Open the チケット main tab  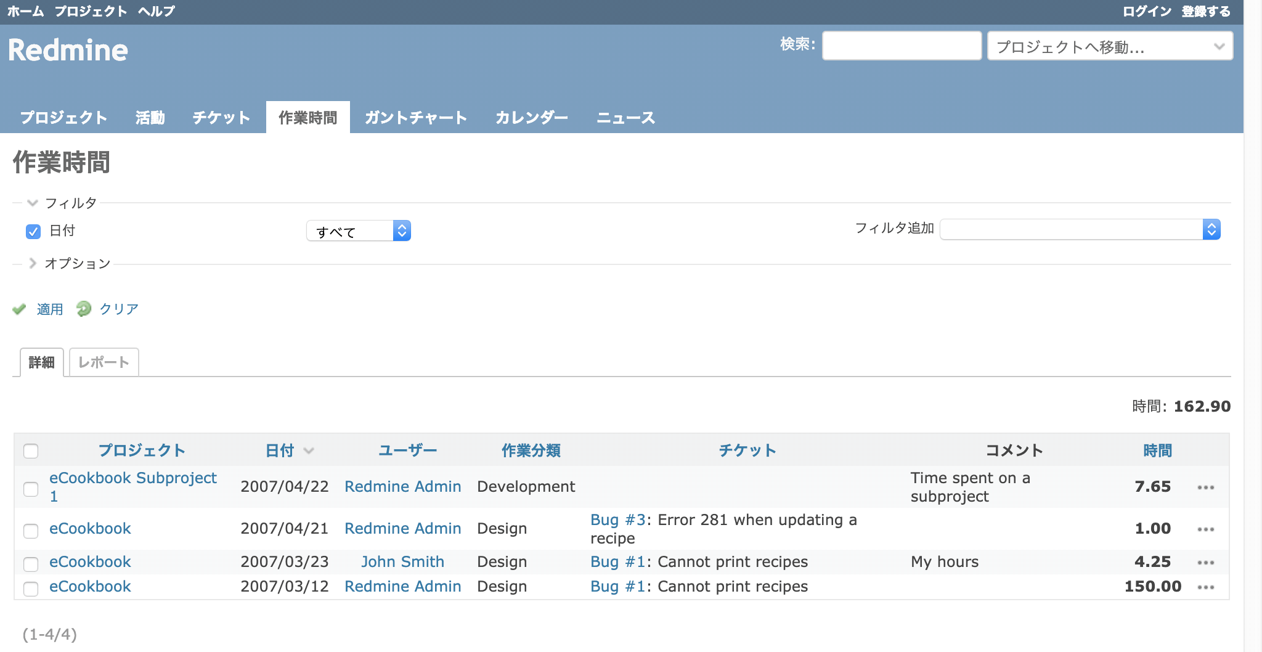(221, 117)
